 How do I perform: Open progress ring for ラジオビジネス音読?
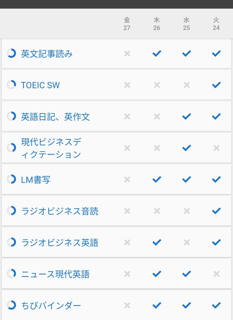pyautogui.click(x=11, y=211)
